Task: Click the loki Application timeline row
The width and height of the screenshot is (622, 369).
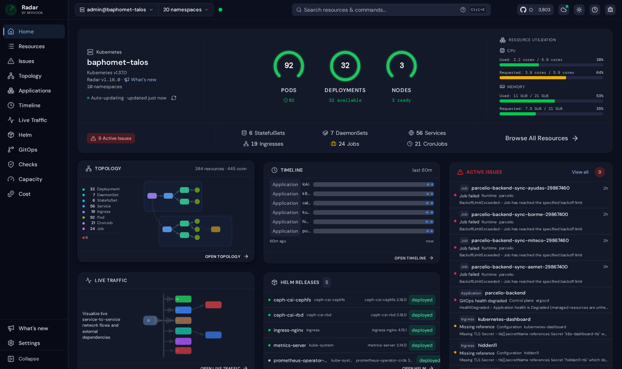Action: click(x=352, y=184)
